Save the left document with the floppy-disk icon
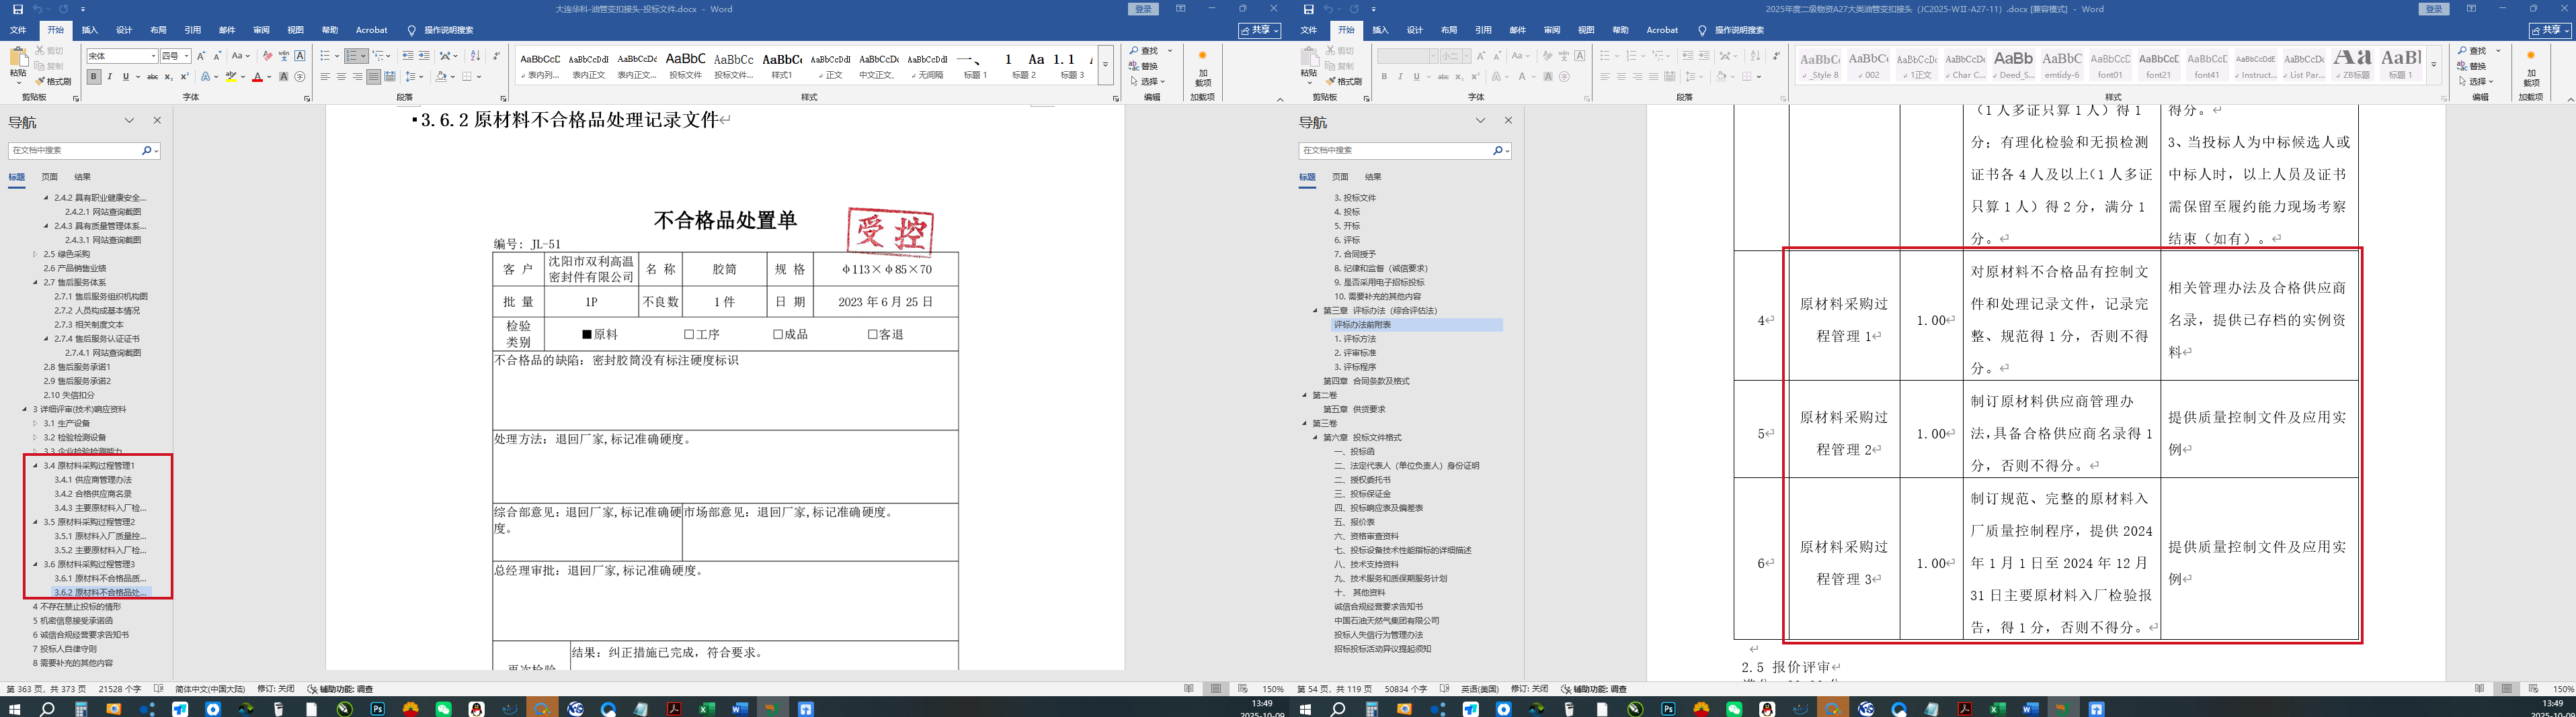 (x=17, y=9)
